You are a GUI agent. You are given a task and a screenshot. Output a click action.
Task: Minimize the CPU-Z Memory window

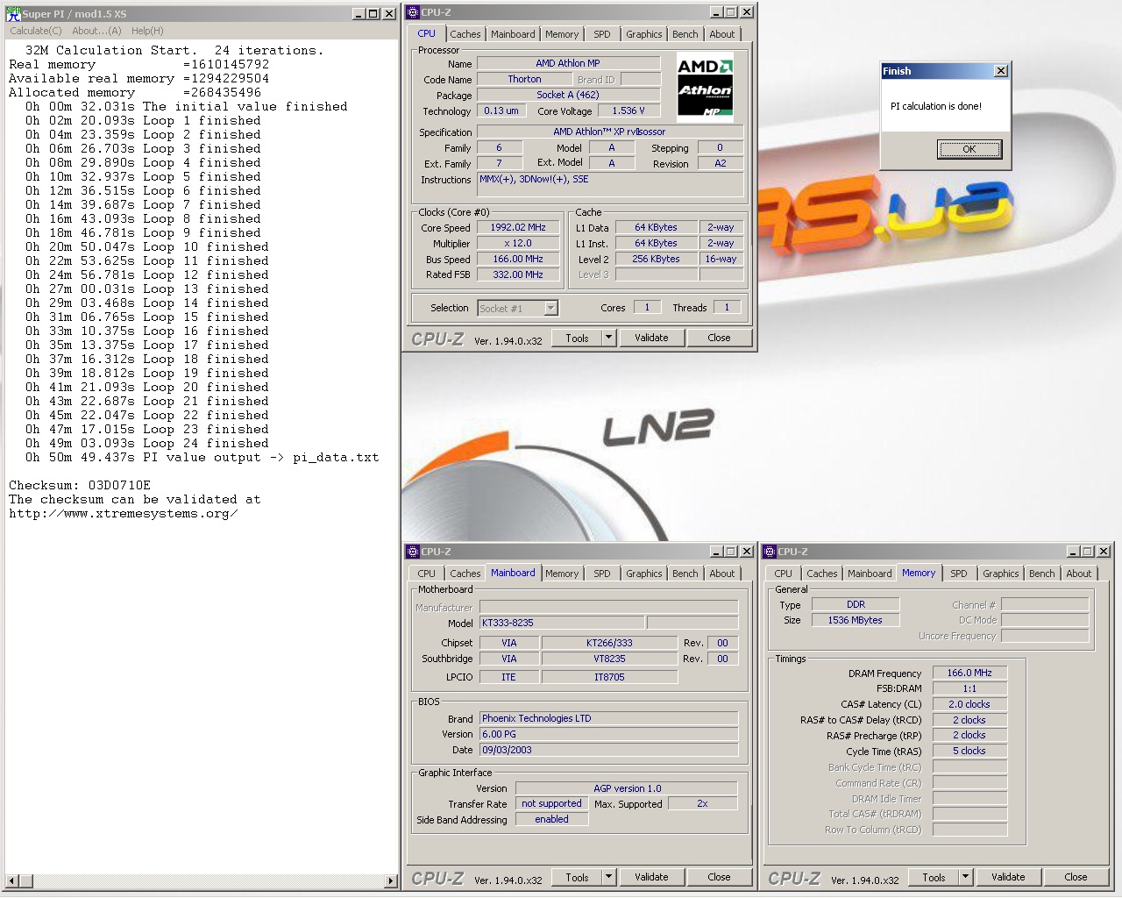point(1073,552)
